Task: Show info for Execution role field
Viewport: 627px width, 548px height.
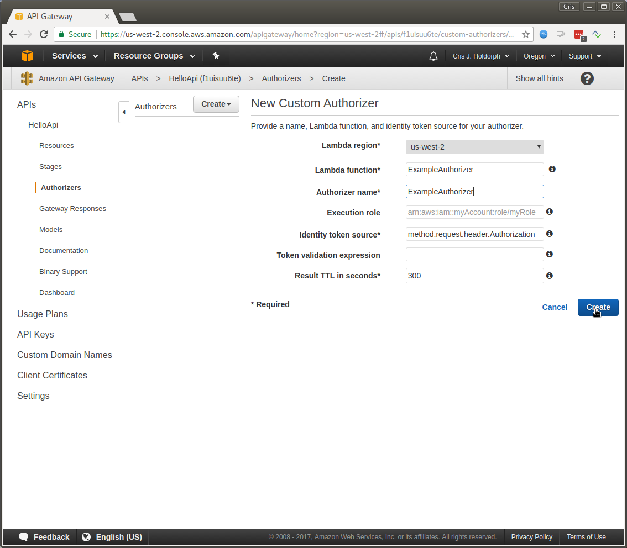Action: coord(550,212)
